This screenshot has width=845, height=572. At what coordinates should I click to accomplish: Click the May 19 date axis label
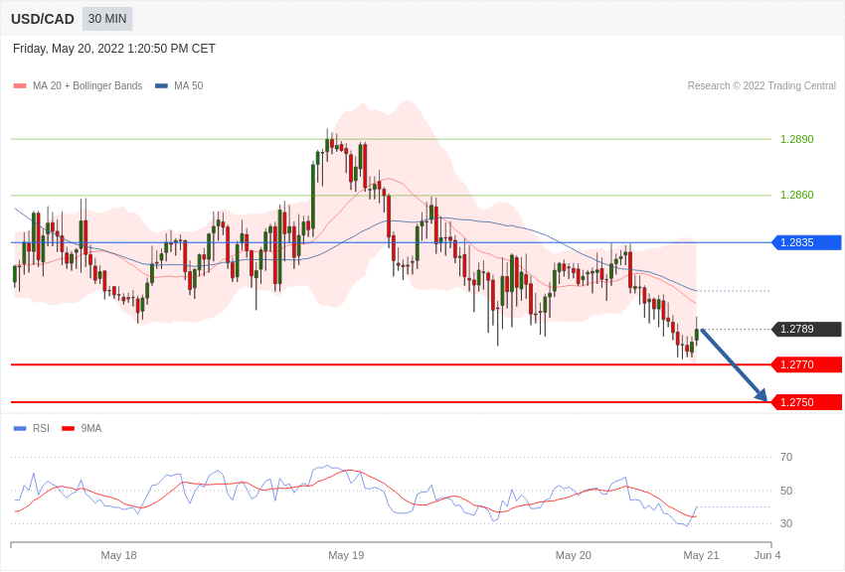coord(346,555)
